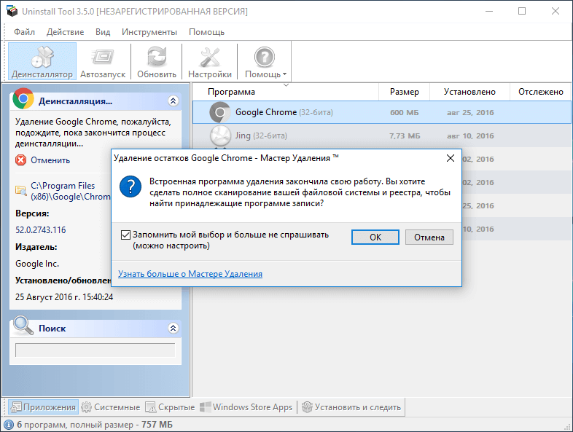Switch to the Скрытые tab
Screen dimensions: 573x432
click(171, 407)
